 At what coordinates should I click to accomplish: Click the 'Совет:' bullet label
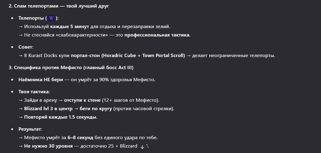(26, 47)
